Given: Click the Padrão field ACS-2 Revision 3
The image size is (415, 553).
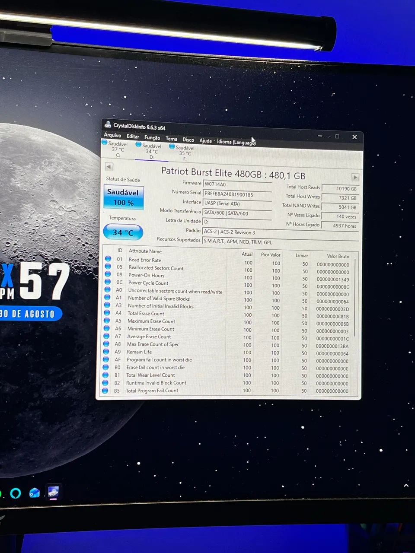Looking at the screenshot, I should 281,233.
